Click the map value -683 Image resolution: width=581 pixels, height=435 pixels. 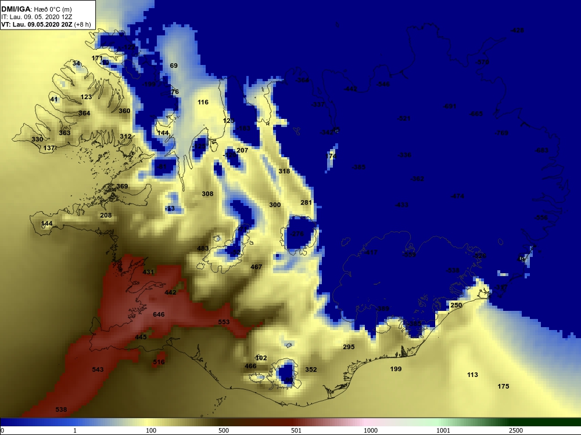[x=541, y=151]
